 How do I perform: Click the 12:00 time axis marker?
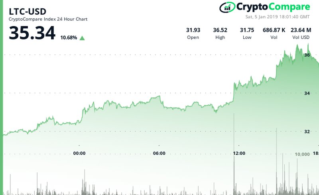239,153
